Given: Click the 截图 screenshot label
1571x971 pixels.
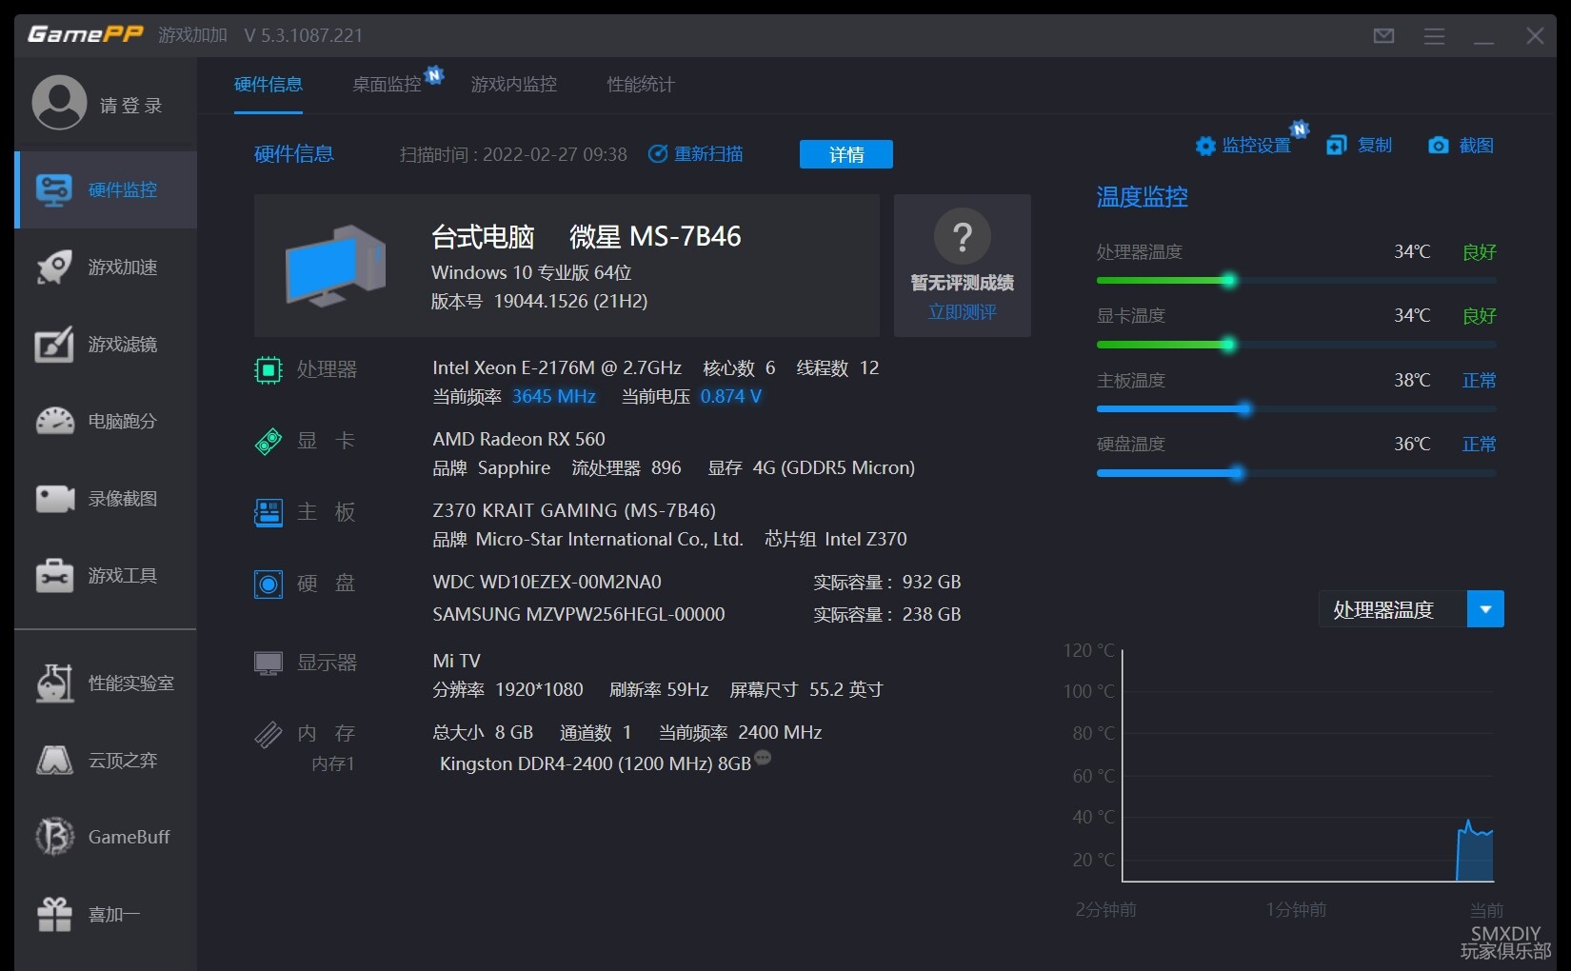Looking at the screenshot, I should pyautogui.click(x=1477, y=145).
